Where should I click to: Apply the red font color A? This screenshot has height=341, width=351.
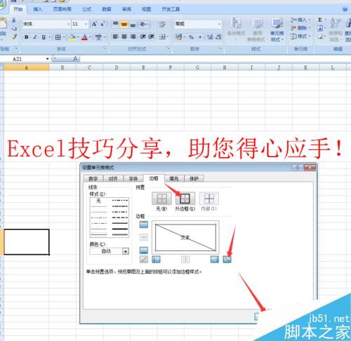pos(84,37)
